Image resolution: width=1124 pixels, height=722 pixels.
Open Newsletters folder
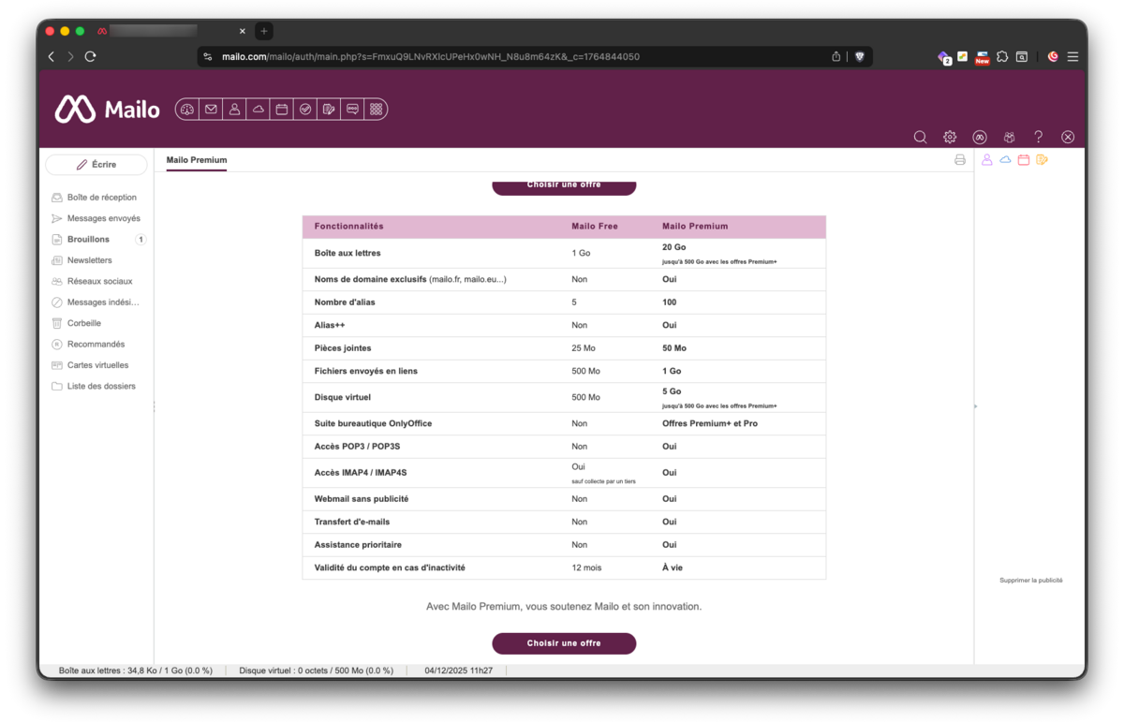[81, 260]
